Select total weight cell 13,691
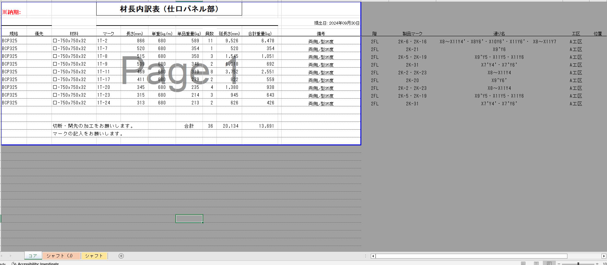Image resolution: width=607 pixels, height=265 pixels. [266, 126]
